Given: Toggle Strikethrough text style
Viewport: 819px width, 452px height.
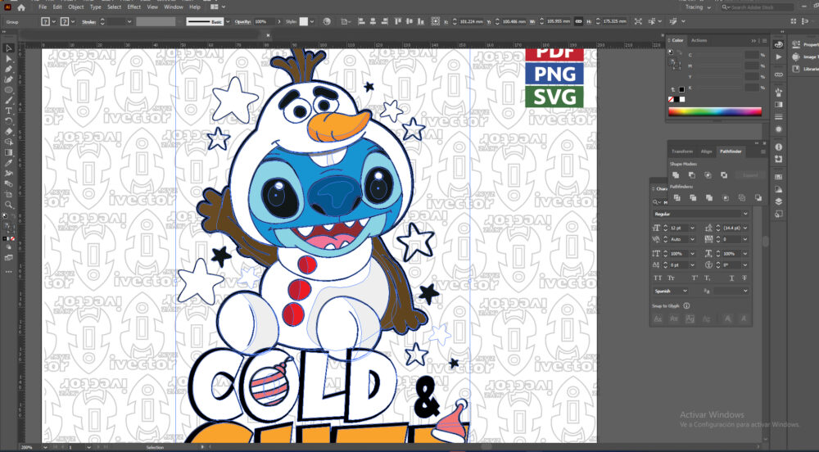Looking at the screenshot, I should [x=744, y=278].
